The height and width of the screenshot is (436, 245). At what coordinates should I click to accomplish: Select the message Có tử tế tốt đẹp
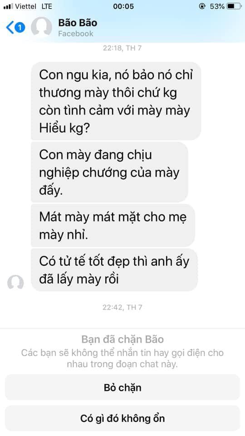click(x=114, y=270)
